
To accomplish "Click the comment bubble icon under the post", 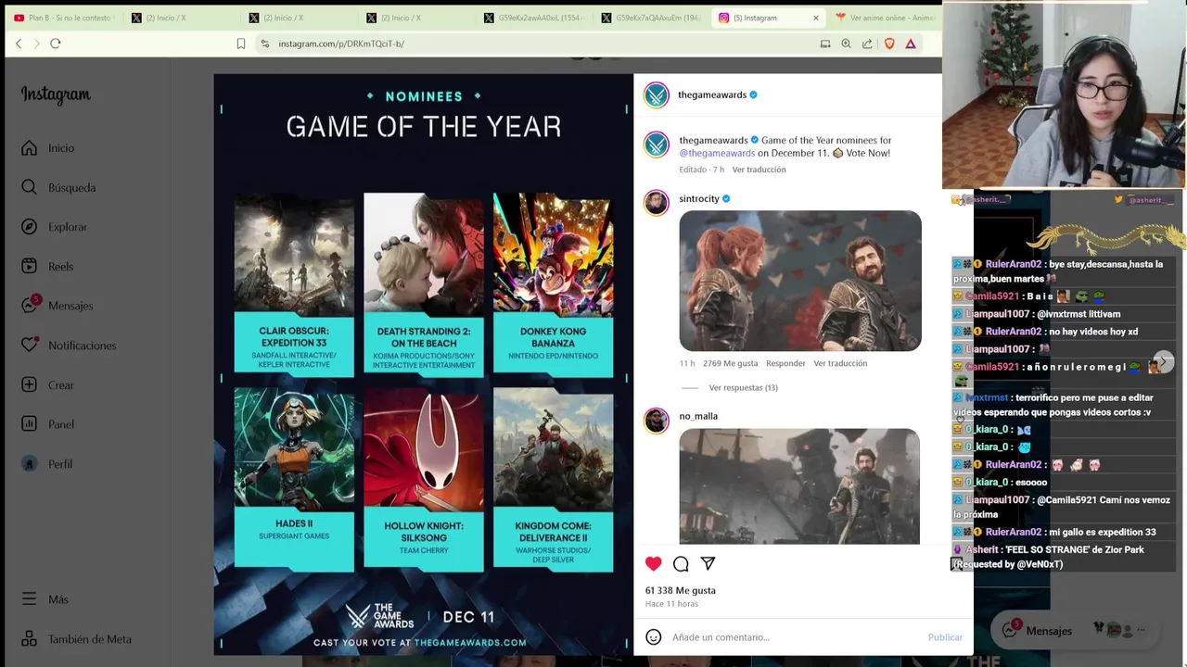I will pos(681,563).
